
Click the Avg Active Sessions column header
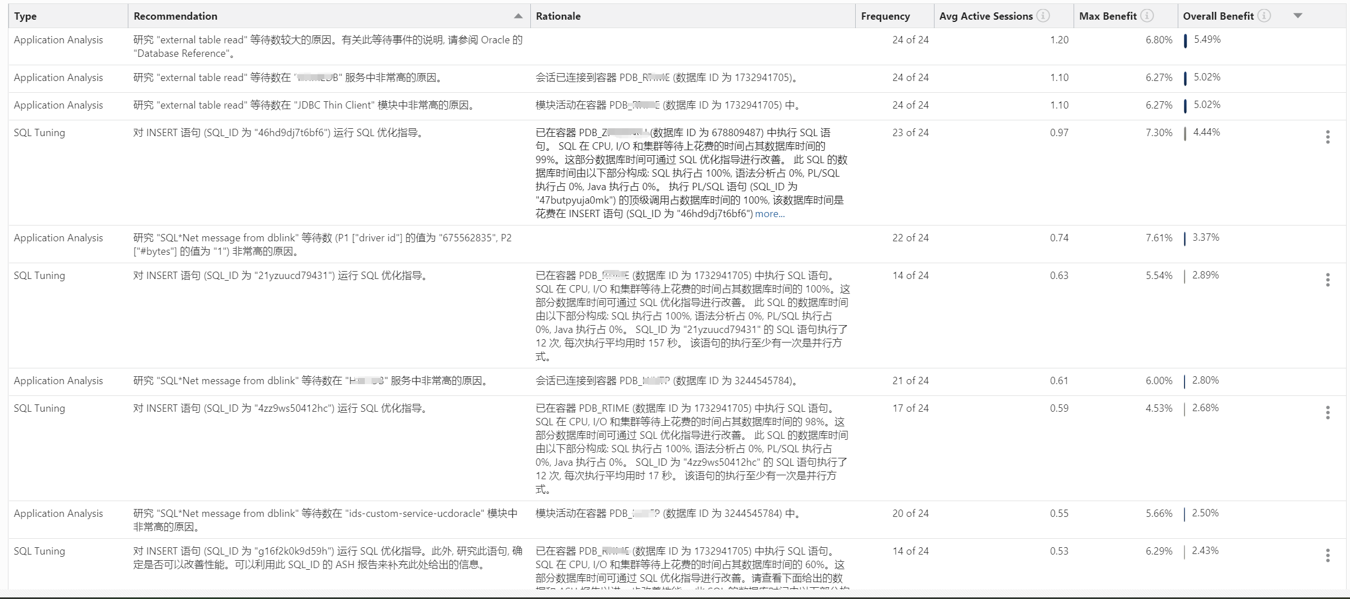pyautogui.click(x=986, y=16)
